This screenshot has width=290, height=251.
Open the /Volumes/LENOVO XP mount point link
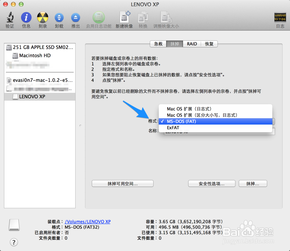click(88, 222)
